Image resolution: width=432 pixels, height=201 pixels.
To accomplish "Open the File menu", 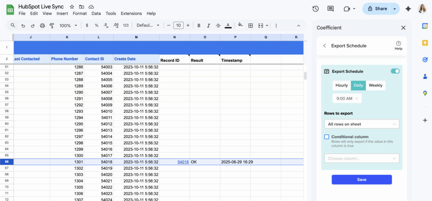I will coord(22,14).
